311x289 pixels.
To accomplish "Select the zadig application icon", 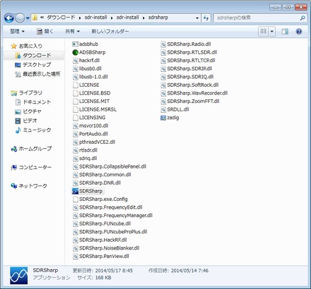I will point(163,118).
